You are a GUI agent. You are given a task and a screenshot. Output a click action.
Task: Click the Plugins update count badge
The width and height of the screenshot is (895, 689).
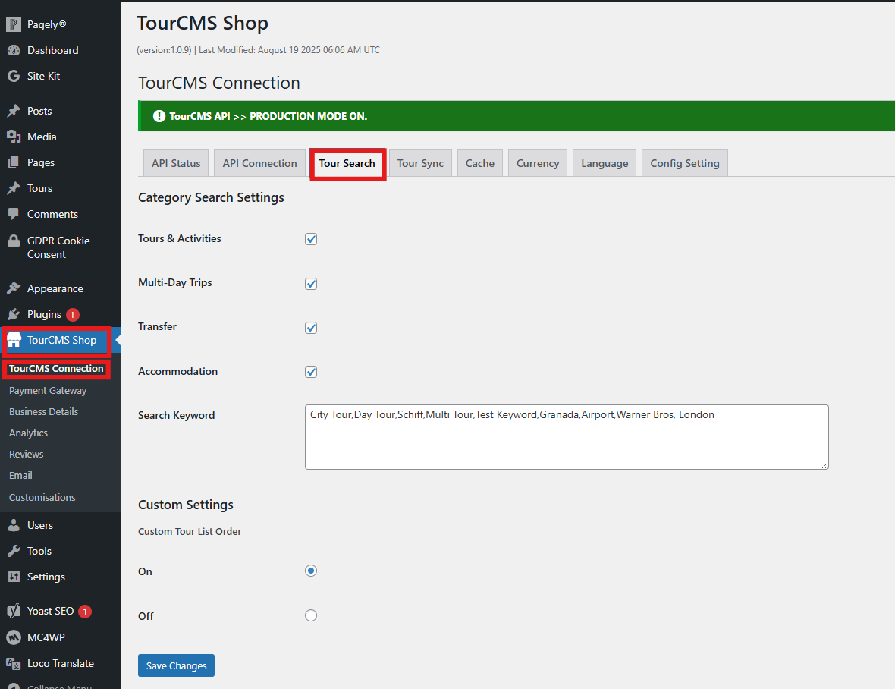[73, 315]
